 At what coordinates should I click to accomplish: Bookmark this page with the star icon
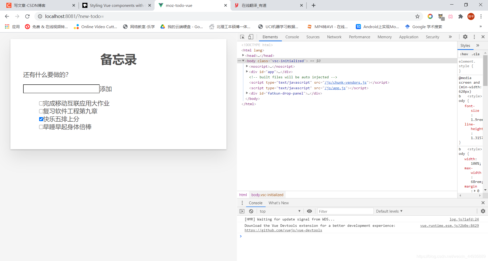(x=417, y=16)
